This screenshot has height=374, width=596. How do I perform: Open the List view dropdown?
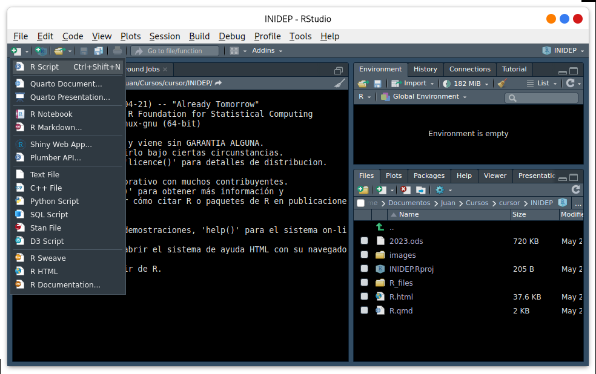coord(541,83)
